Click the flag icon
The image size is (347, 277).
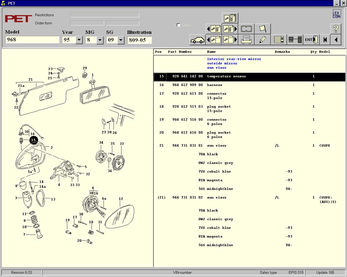pyautogui.click(x=262, y=29)
